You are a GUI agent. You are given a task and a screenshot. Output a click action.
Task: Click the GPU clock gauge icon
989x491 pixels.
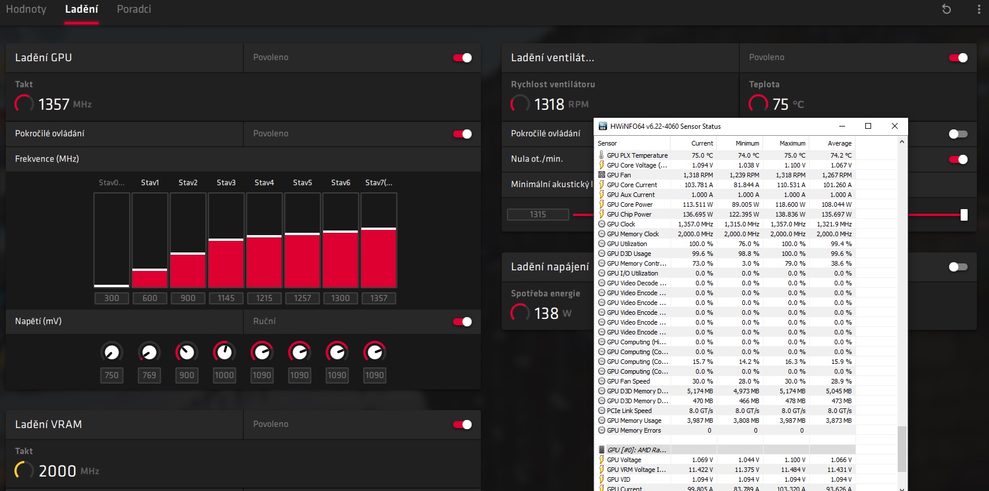pos(24,104)
